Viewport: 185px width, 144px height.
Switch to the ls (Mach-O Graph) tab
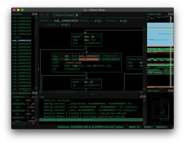(x=64, y=15)
